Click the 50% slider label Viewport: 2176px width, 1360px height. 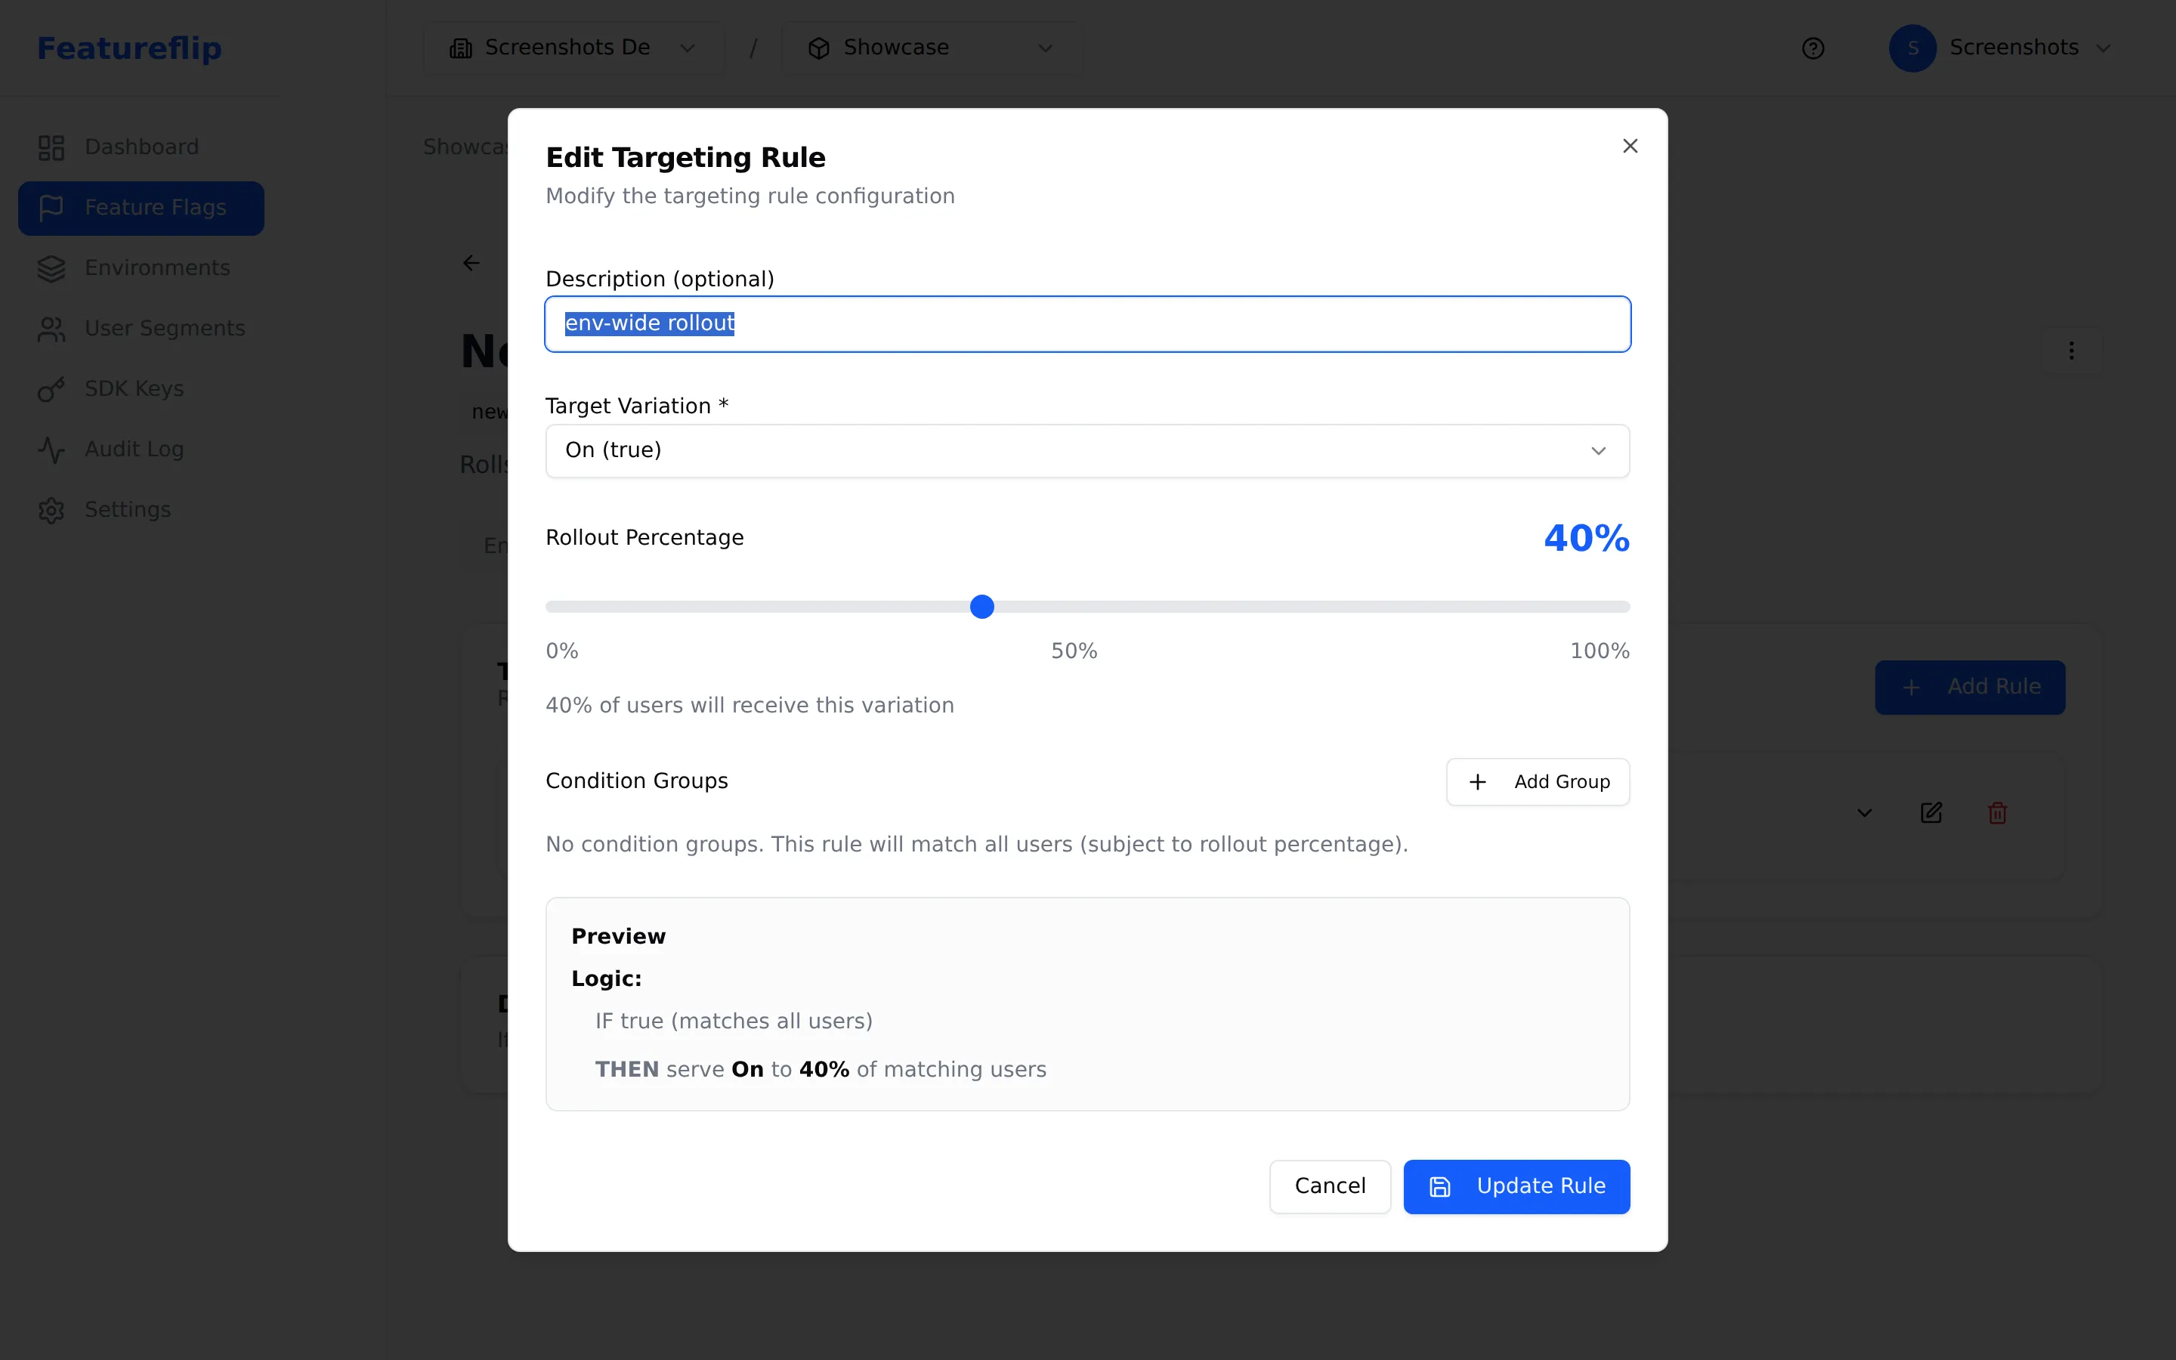pyautogui.click(x=1074, y=651)
